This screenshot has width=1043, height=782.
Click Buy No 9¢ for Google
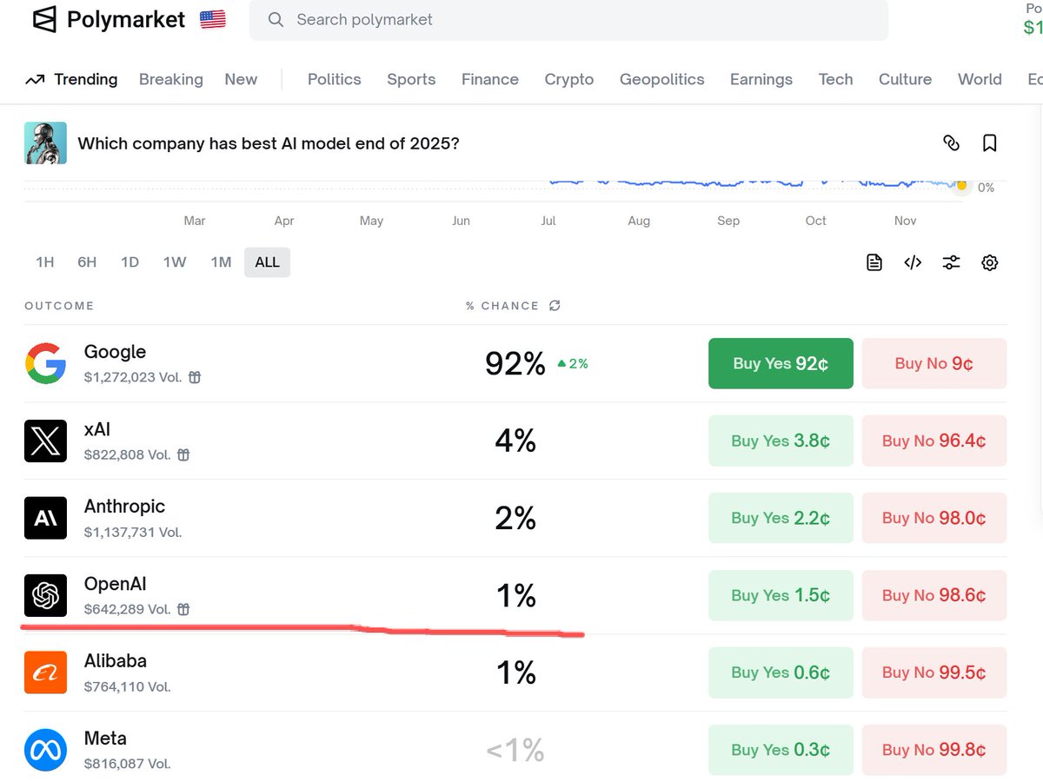tap(934, 363)
